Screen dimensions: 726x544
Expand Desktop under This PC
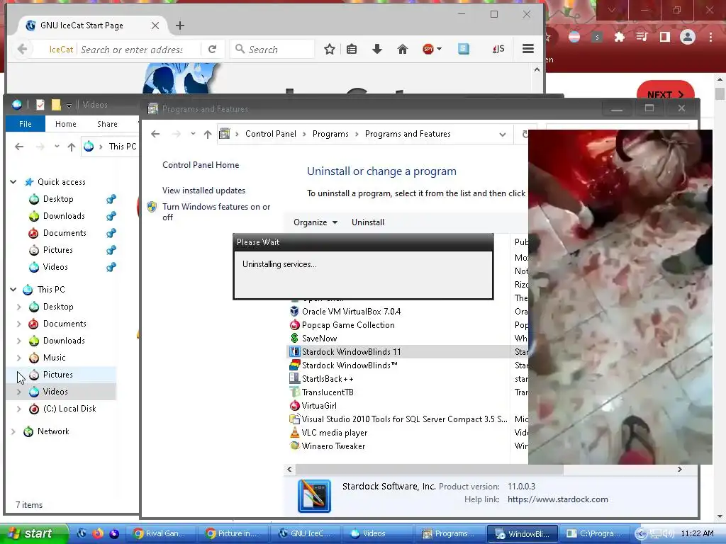click(19, 307)
